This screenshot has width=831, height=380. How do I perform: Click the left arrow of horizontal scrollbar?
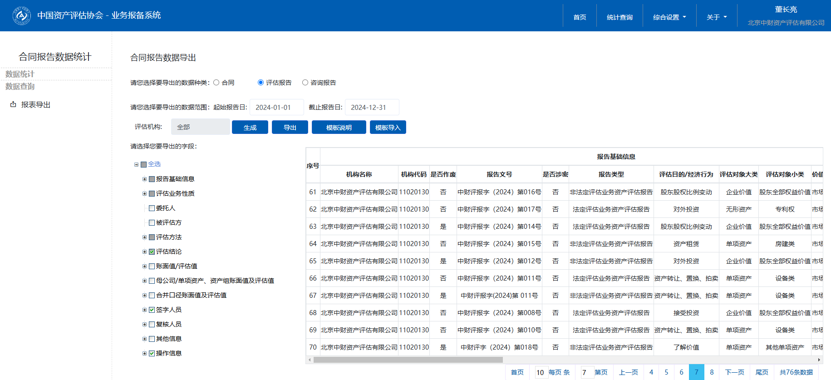pos(310,360)
